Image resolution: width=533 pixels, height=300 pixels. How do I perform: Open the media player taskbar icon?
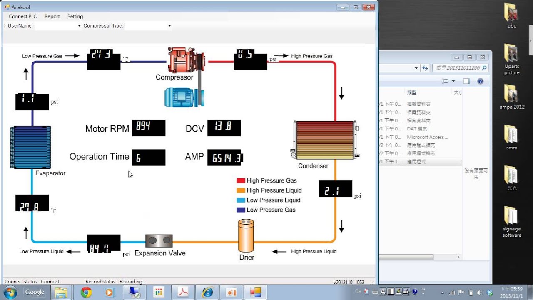pyautogui.click(x=110, y=292)
